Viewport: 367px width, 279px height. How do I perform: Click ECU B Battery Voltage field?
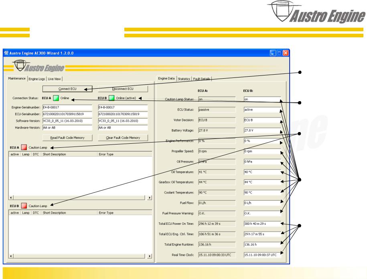click(262, 130)
